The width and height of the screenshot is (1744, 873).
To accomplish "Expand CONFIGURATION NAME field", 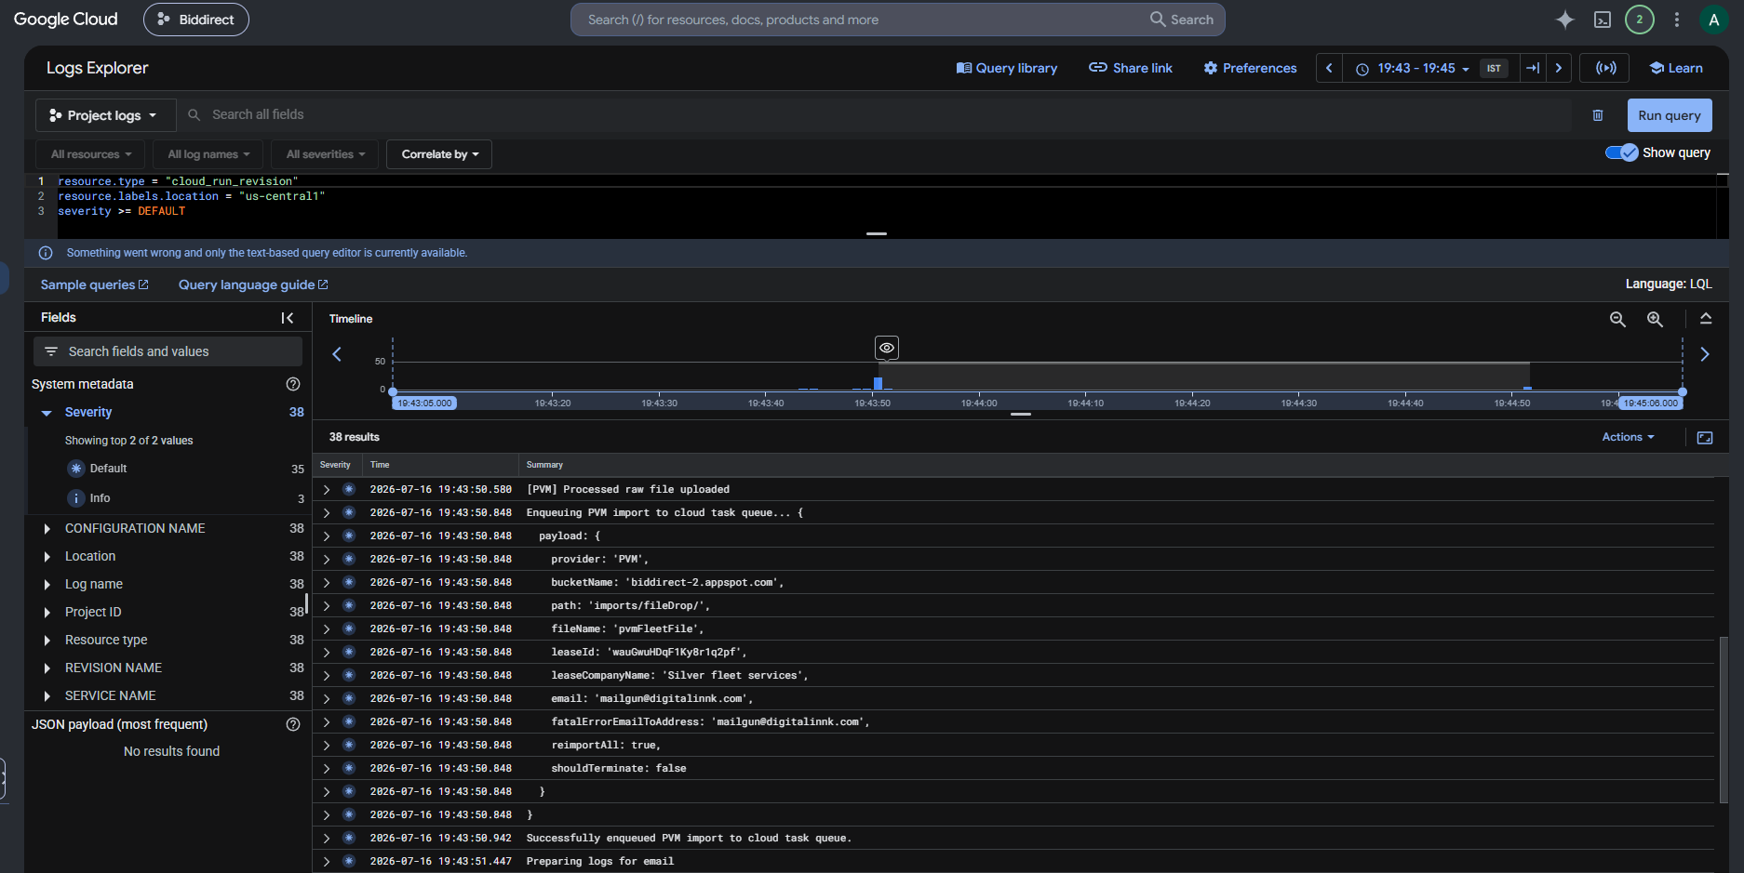I will coord(47,529).
